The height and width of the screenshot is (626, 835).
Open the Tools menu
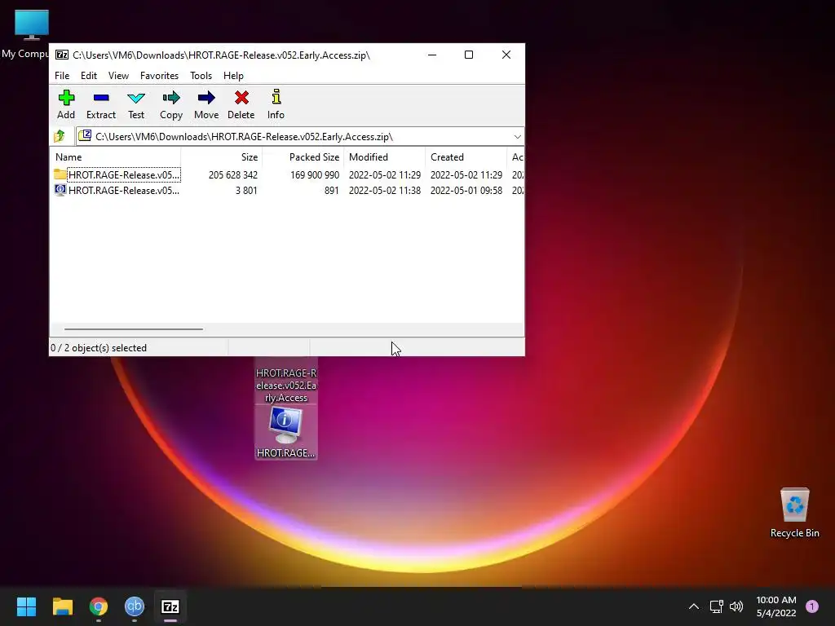pyautogui.click(x=201, y=76)
